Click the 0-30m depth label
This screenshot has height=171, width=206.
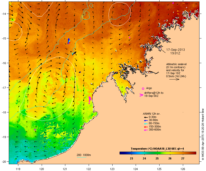(152, 117)
